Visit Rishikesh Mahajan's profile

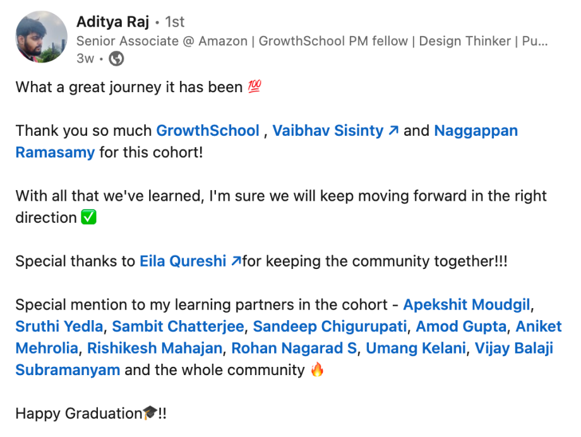coord(155,348)
